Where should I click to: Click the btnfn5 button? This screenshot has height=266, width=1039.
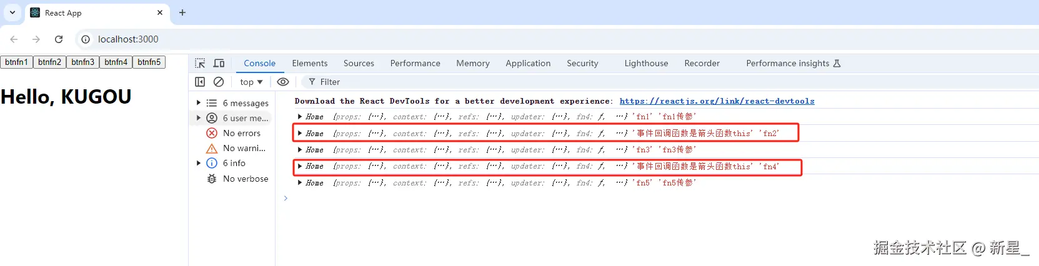149,62
